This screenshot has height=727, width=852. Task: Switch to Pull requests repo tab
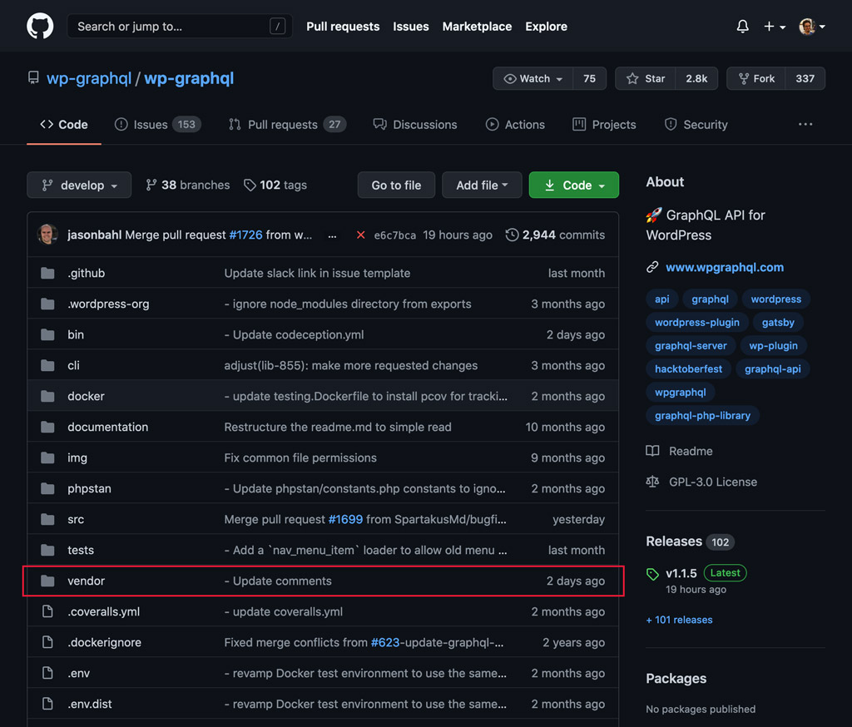coord(287,125)
